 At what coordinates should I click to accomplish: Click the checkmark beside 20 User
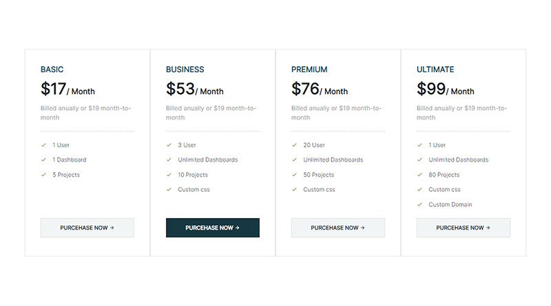pos(294,145)
